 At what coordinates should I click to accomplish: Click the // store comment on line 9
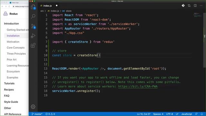(x=59, y=51)
